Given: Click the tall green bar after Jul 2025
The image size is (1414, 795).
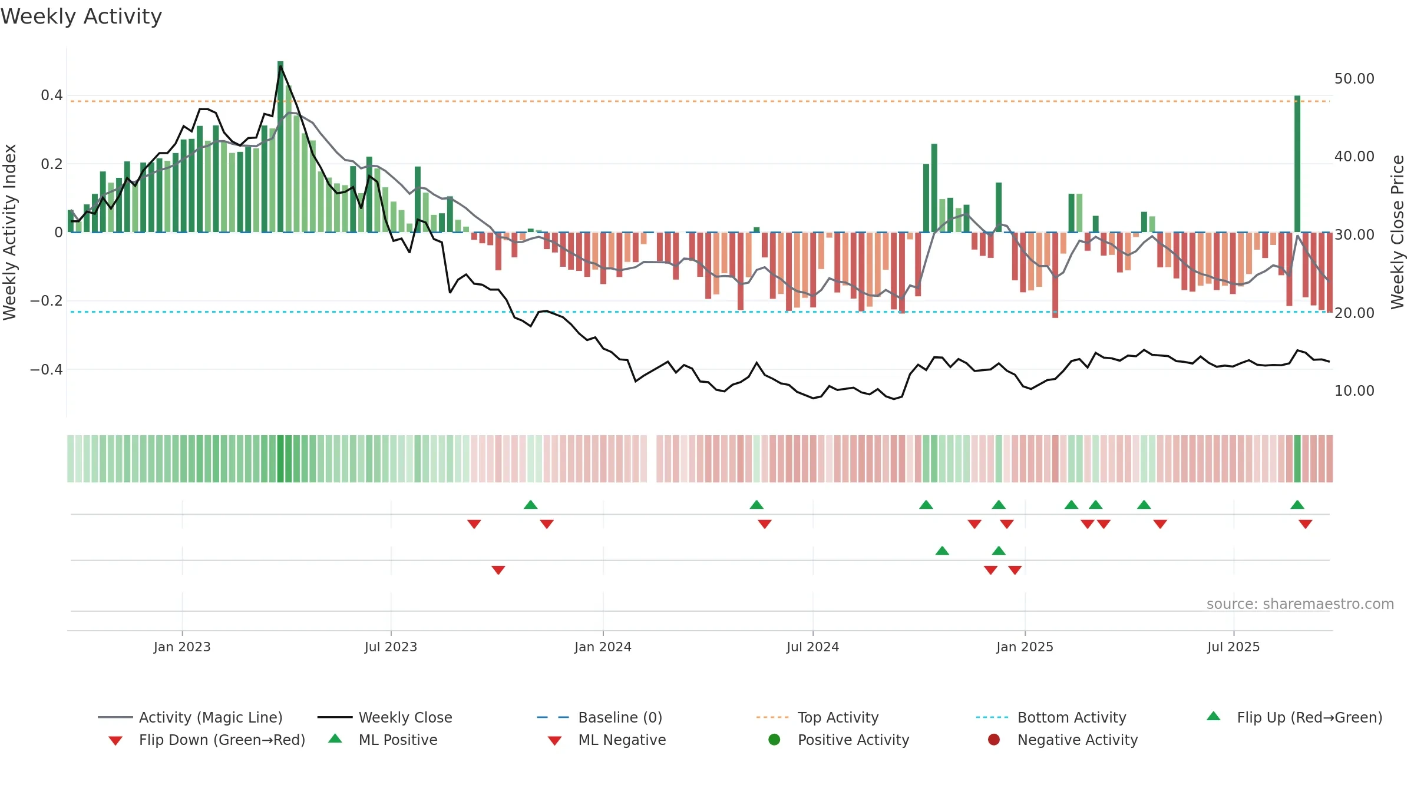Looking at the screenshot, I should point(1297,164).
